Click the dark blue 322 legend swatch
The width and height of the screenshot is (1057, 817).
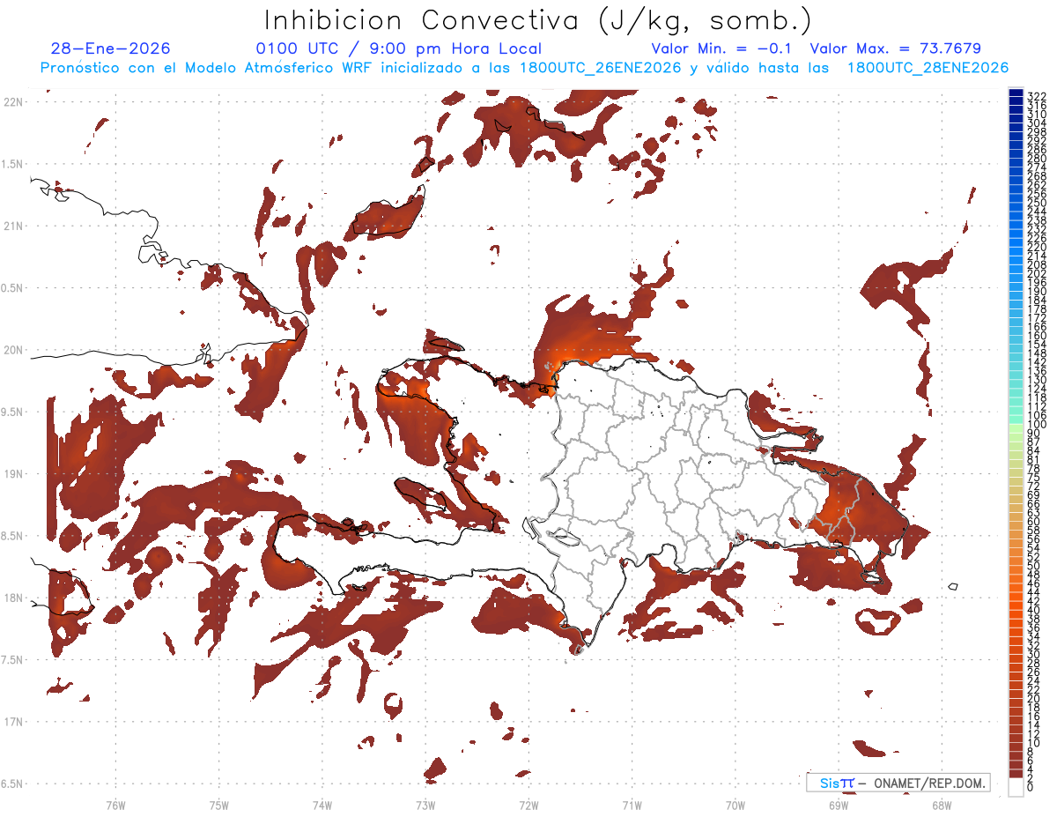click(1016, 92)
